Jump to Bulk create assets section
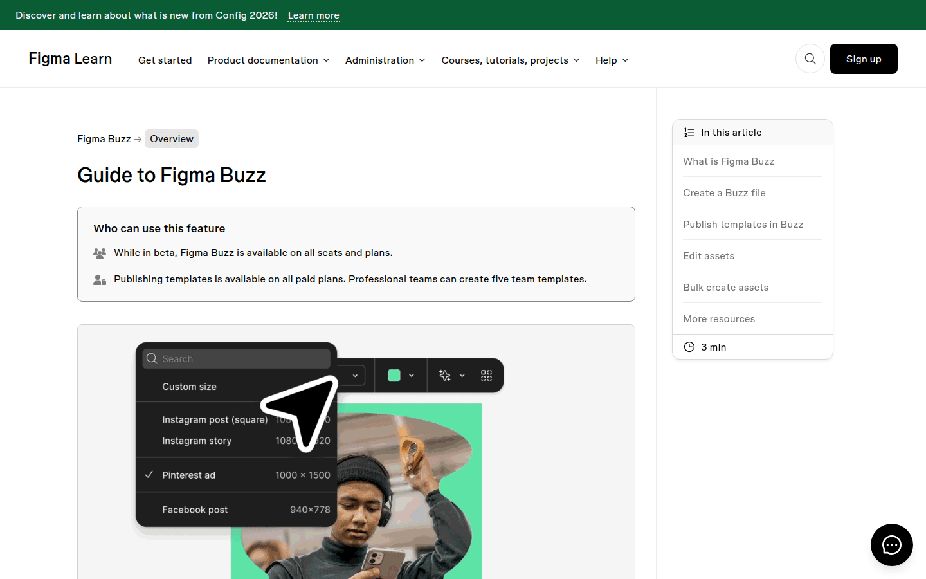This screenshot has width=926, height=579. point(725,288)
